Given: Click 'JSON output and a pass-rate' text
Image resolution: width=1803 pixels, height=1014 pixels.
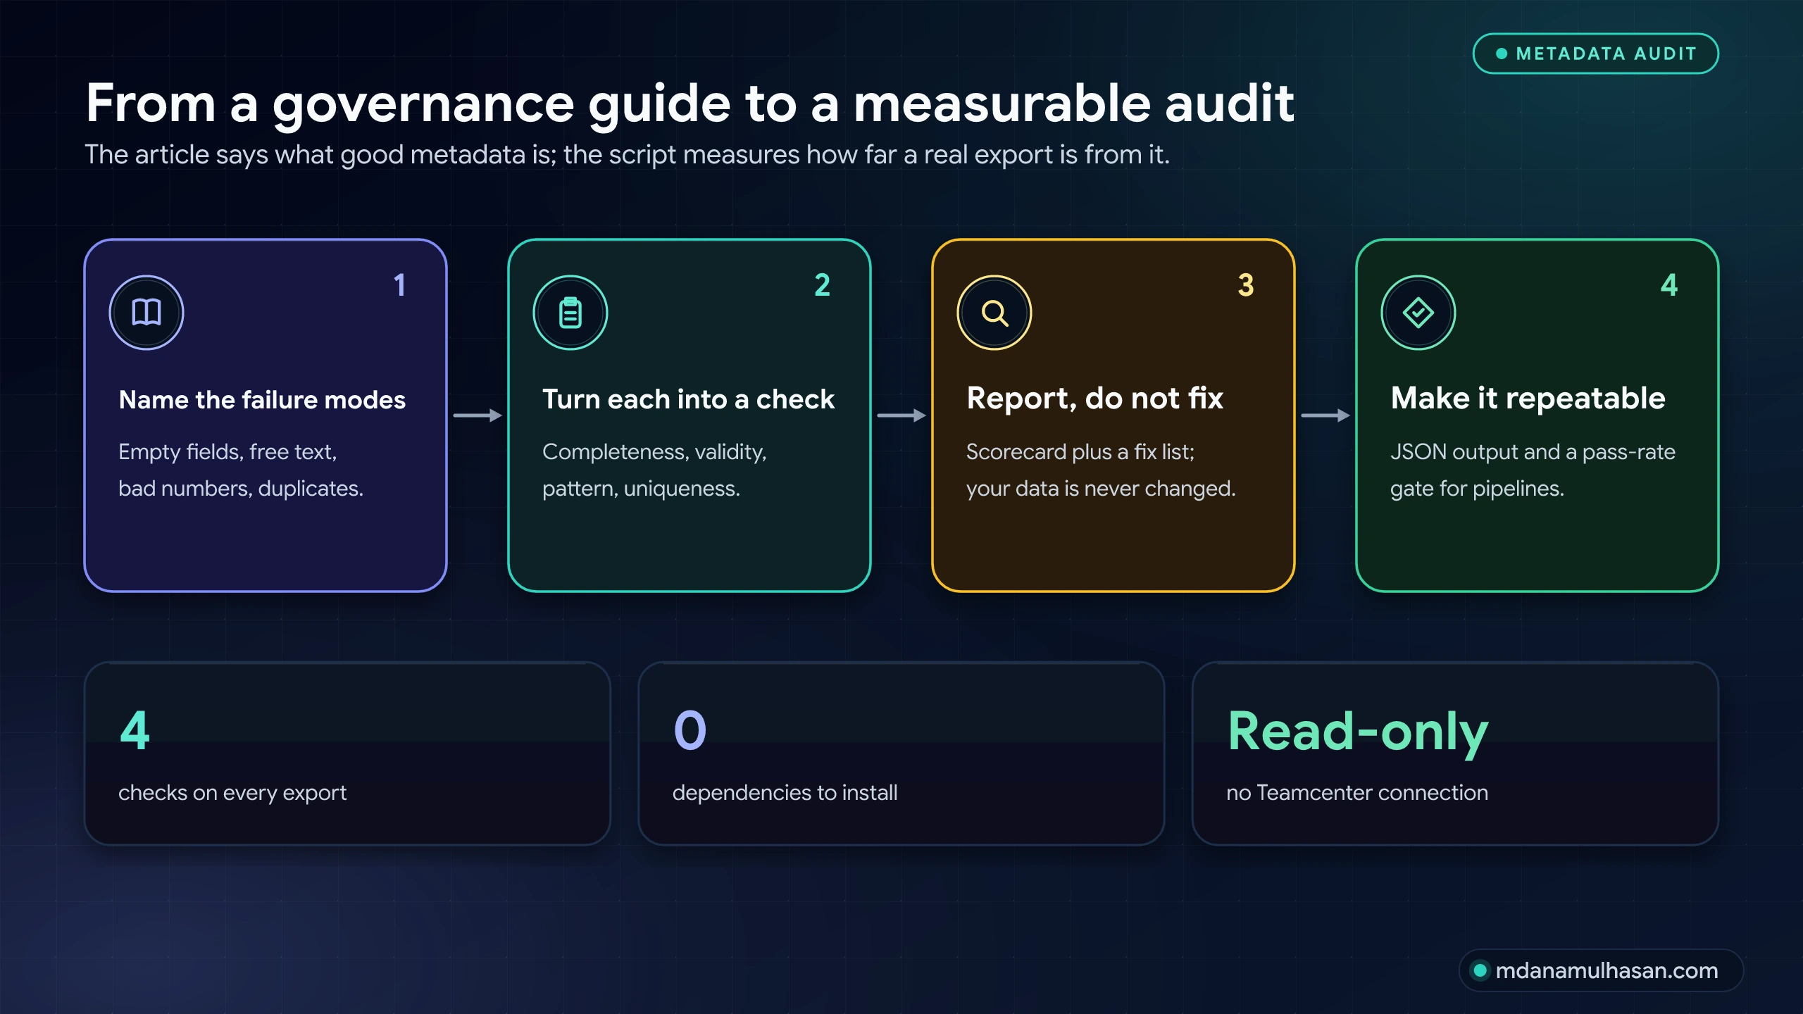Looking at the screenshot, I should click(1533, 452).
